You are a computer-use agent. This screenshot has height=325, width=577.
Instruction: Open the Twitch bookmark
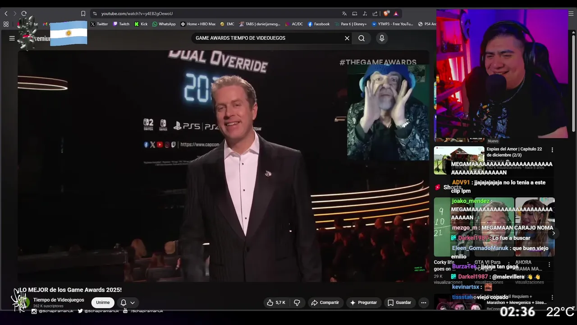coord(121,24)
